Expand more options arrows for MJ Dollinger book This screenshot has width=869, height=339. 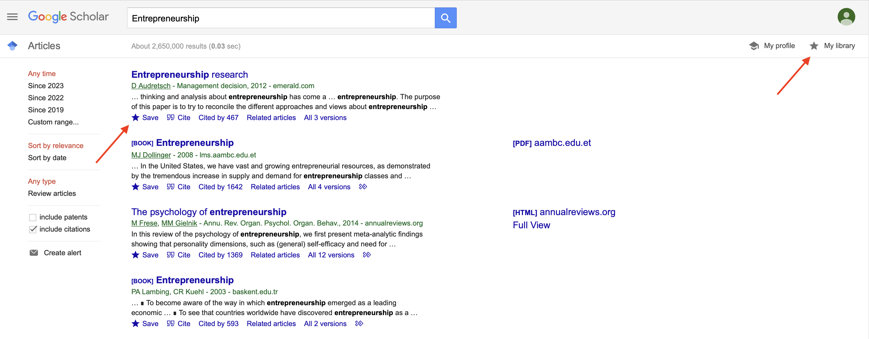point(363,187)
